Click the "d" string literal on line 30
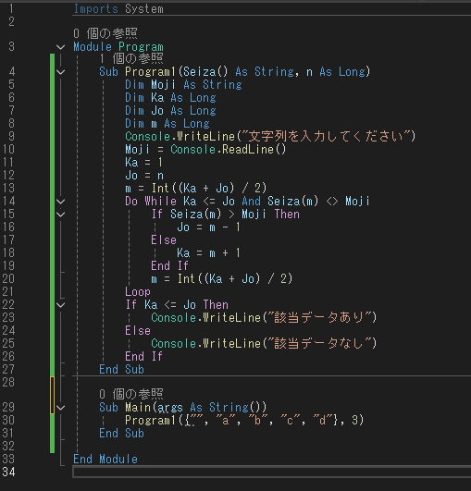Image resolution: width=471 pixels, height=491 pixels. (x=322, y=420)
